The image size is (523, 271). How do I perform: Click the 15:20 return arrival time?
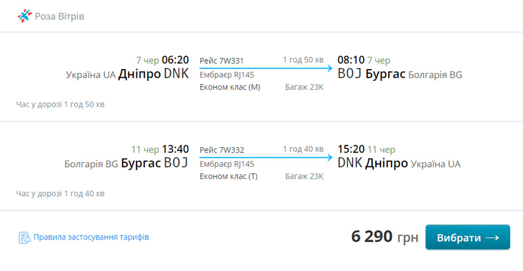(x=351, y=149)
